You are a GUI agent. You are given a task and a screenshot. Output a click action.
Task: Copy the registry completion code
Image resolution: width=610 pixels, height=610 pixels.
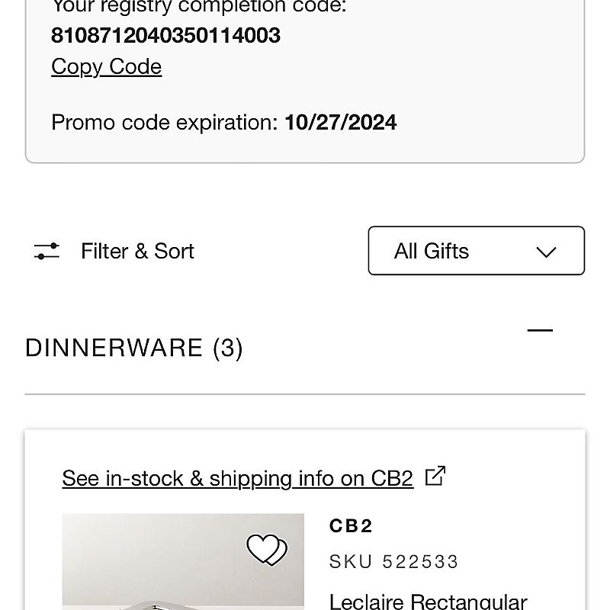click(106, 66)
